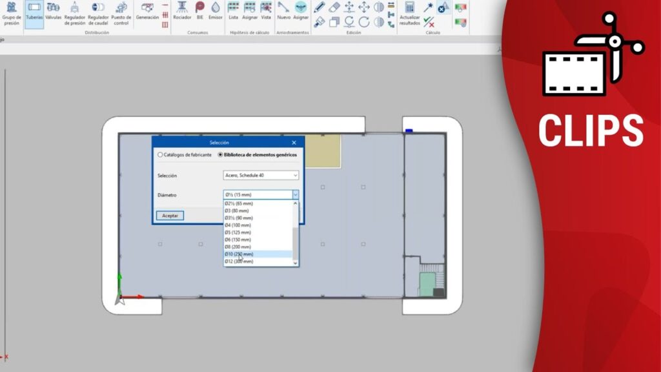Open the Regulador de caudal tool
This screenshot has width=661, height=372.
pyautogui.click(x=98, y=13)
